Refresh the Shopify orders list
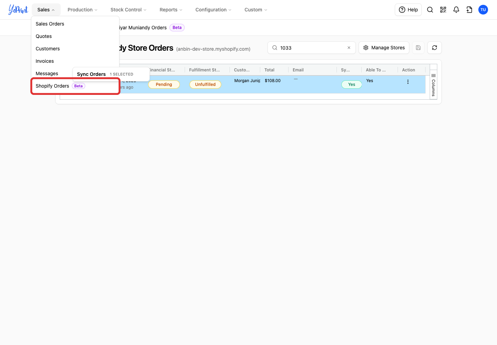The height and width of the screenshot is (345, 497). 435,48
